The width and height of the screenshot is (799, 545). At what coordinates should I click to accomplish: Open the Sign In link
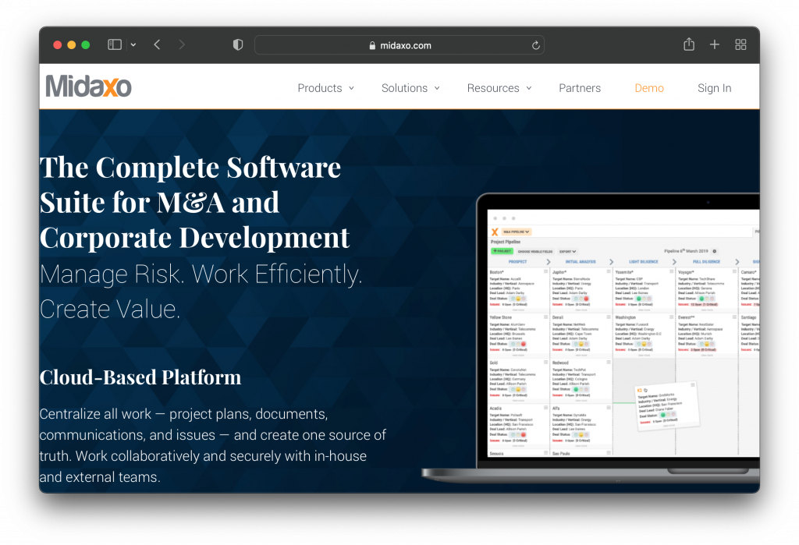pos(715,88)
